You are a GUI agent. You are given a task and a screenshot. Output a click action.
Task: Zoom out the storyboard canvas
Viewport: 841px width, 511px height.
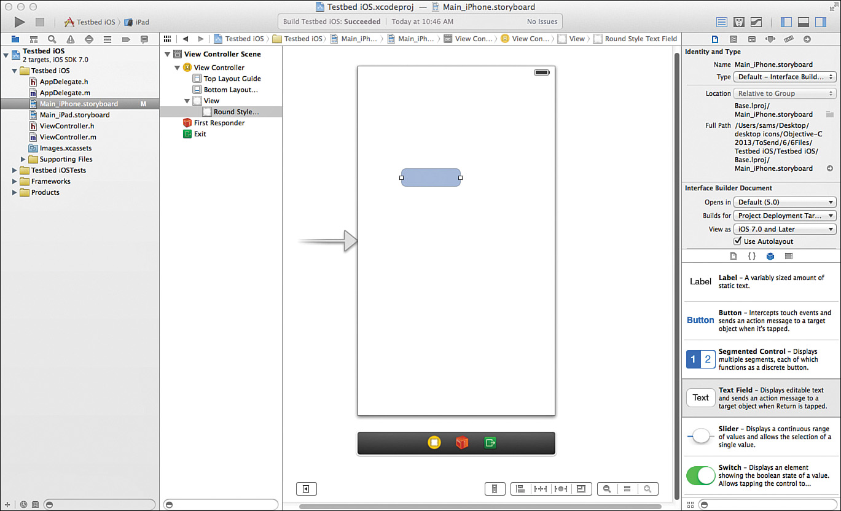click(x=607, y=489)
